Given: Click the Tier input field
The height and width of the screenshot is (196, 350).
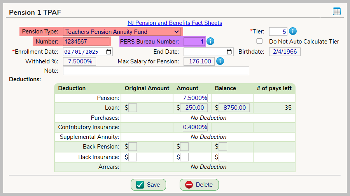Looking at the screenshot, I should [x=278, y=31].
